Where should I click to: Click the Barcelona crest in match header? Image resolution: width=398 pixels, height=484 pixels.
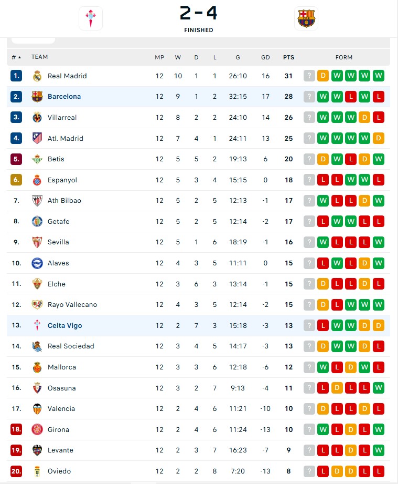tap(306, 18)
